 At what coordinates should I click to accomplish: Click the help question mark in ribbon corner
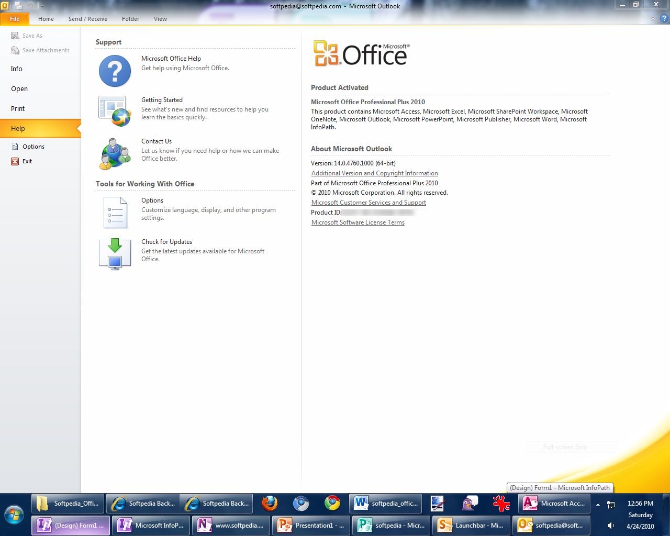coord(663,18)
